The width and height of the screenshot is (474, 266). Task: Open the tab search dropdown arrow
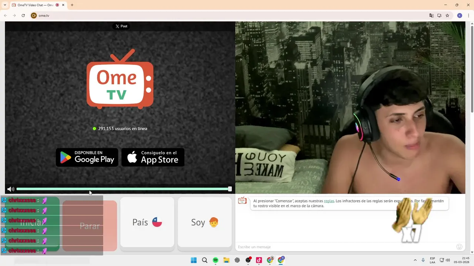pos(5,5)
